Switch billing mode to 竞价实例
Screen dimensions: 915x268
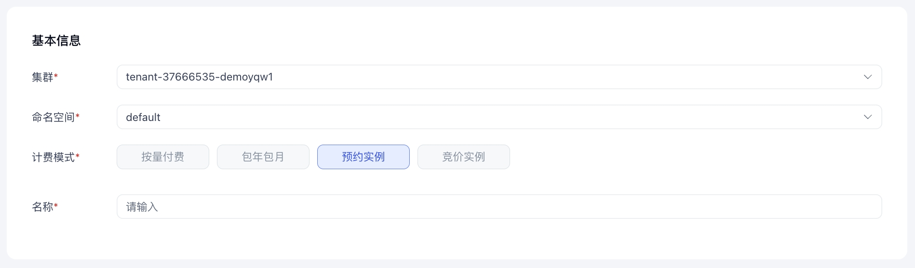(464, 157)
